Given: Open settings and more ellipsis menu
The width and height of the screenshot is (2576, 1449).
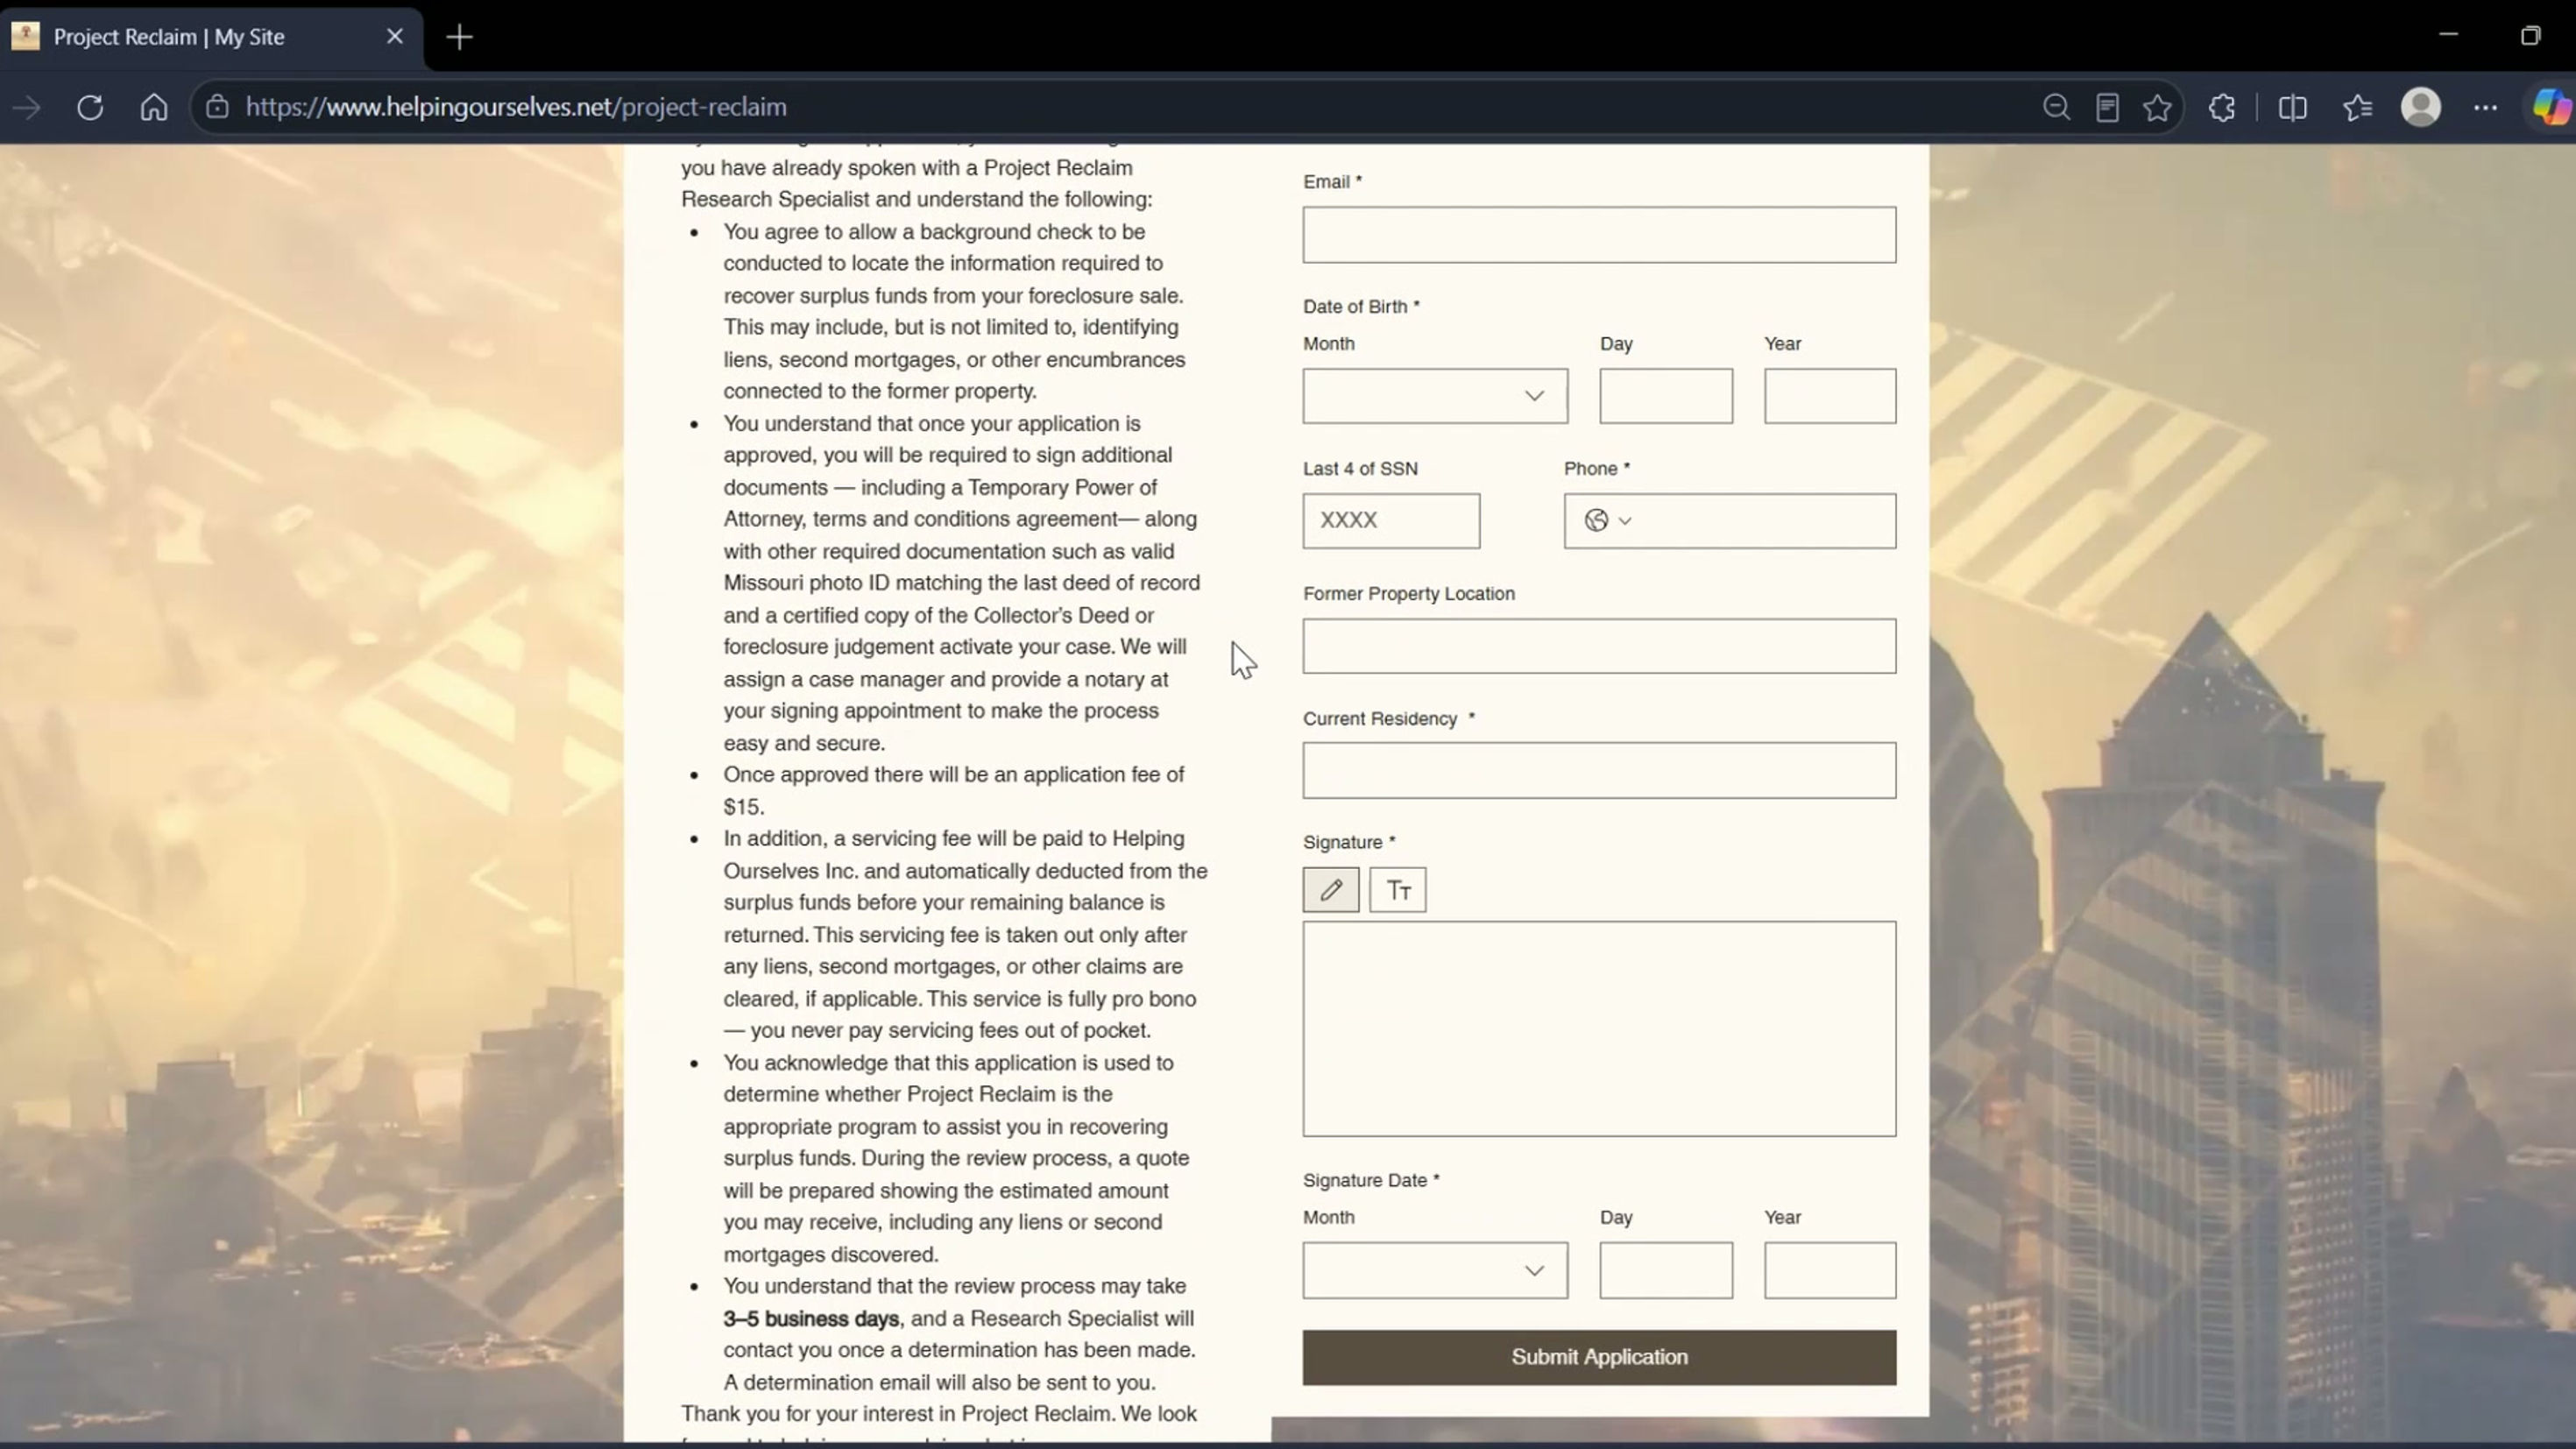Looking at the screenshot, I should coord(2485,107).
